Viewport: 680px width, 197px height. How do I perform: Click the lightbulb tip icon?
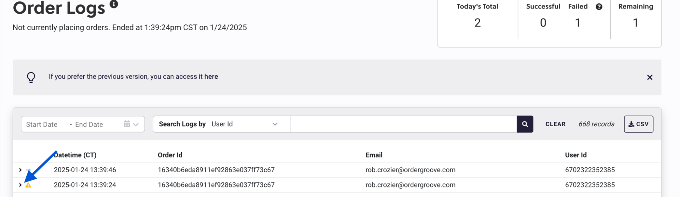31,77
